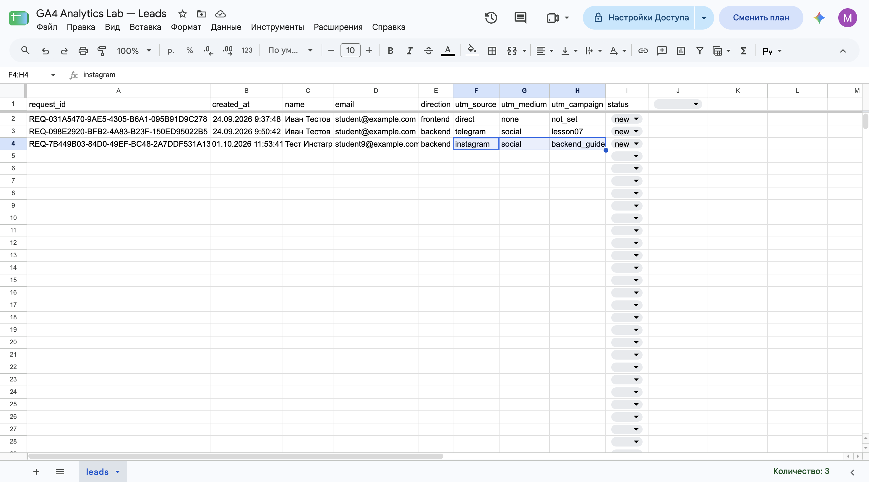
Task: Add a new sheet with plus button
Action: click(x=36, y=472)
